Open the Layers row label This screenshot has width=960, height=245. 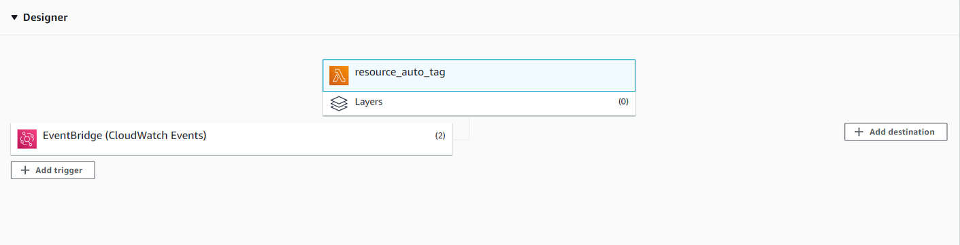tap(369, 102)
